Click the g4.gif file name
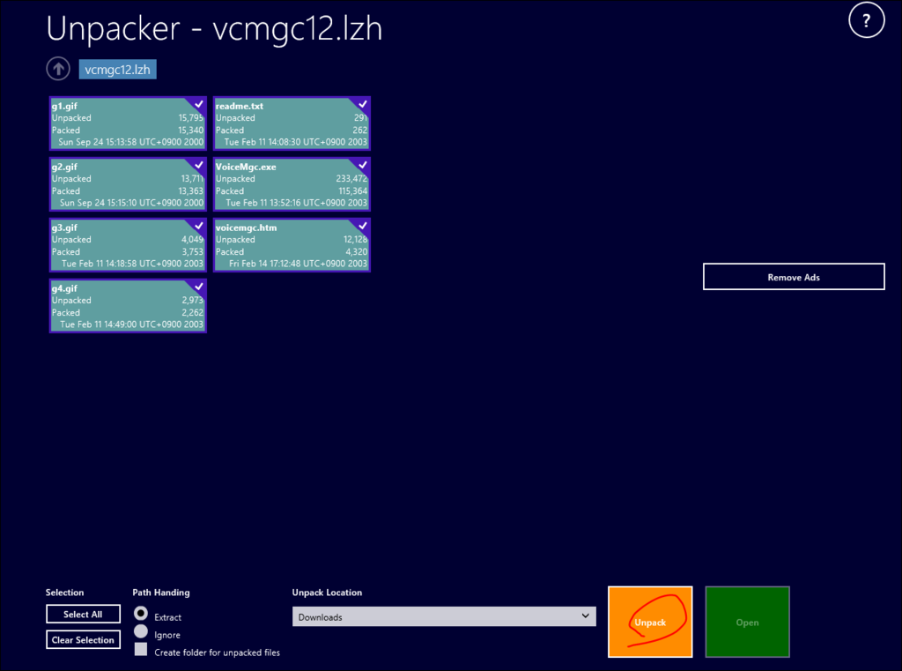The height and width of the screenshot is (671, 902). (x=64, y=288)
